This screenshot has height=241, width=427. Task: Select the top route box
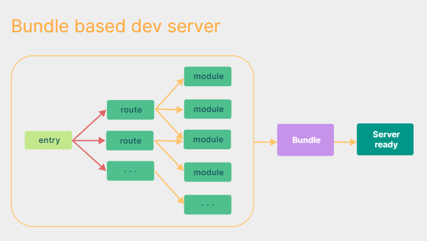pos(131,110)
